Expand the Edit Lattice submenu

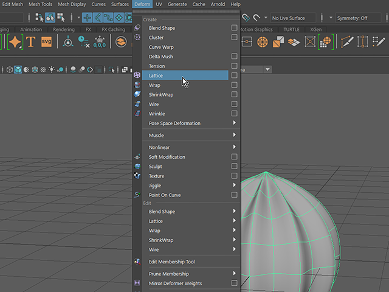click(191, 221)
